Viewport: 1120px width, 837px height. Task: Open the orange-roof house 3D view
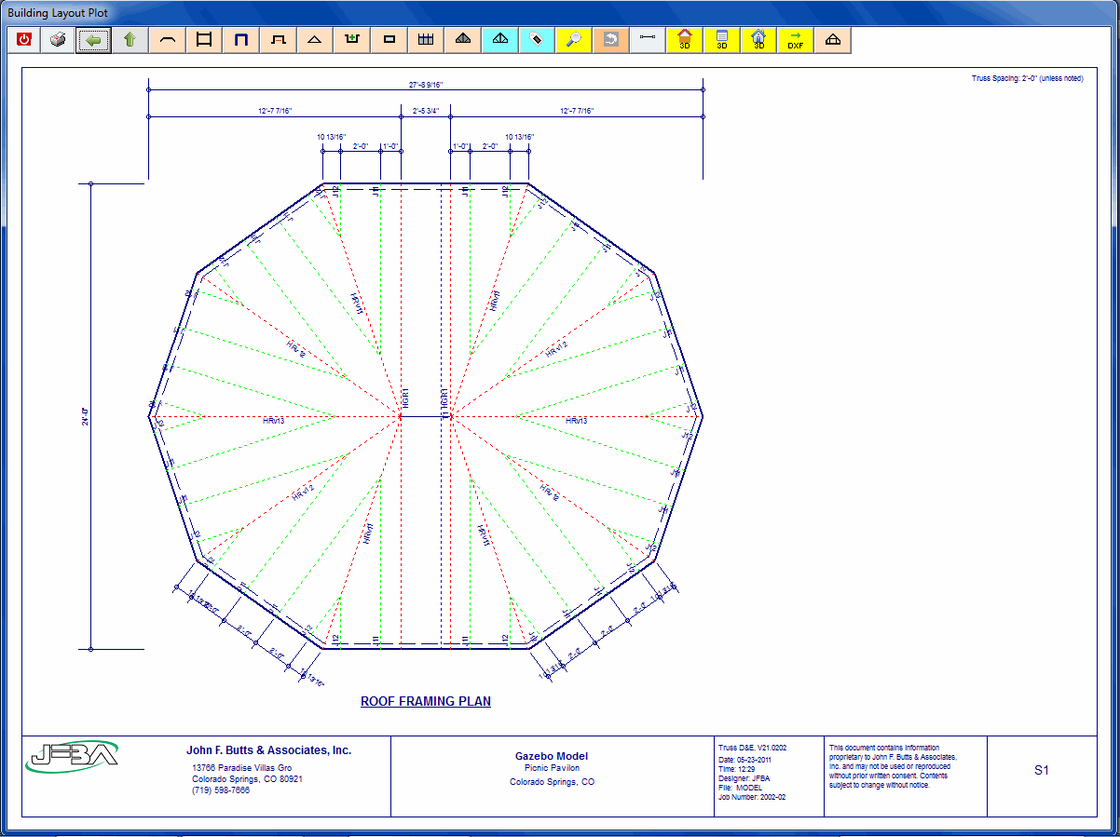pos(685,40)
